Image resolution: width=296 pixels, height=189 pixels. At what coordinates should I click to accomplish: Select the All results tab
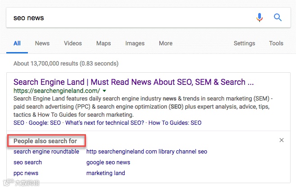(17, 44)
